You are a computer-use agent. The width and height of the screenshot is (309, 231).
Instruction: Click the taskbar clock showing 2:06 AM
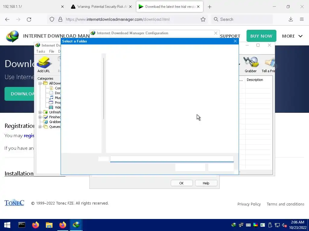(298, 225)
